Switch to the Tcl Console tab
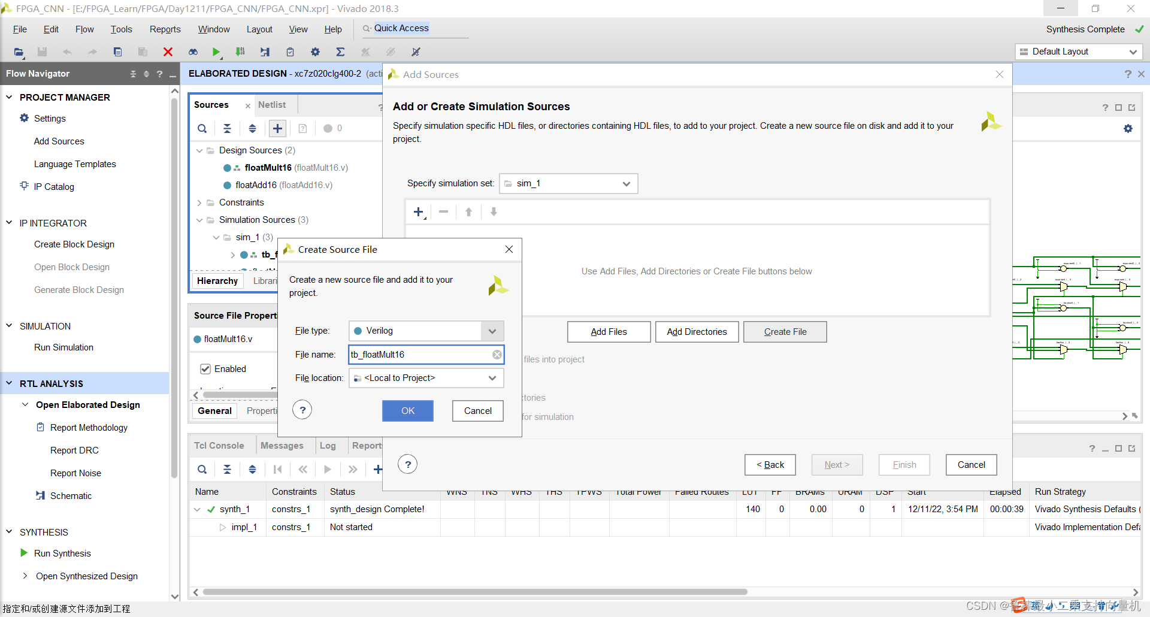The width and height of the screenshot is (1150, 617). coord(219,446)
